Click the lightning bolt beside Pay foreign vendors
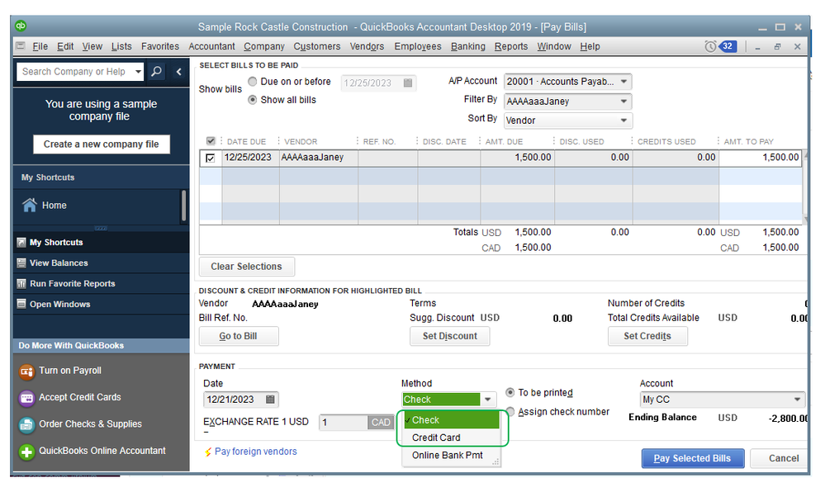Viewport: 825px width, 492px height. (x=208, y=452)
